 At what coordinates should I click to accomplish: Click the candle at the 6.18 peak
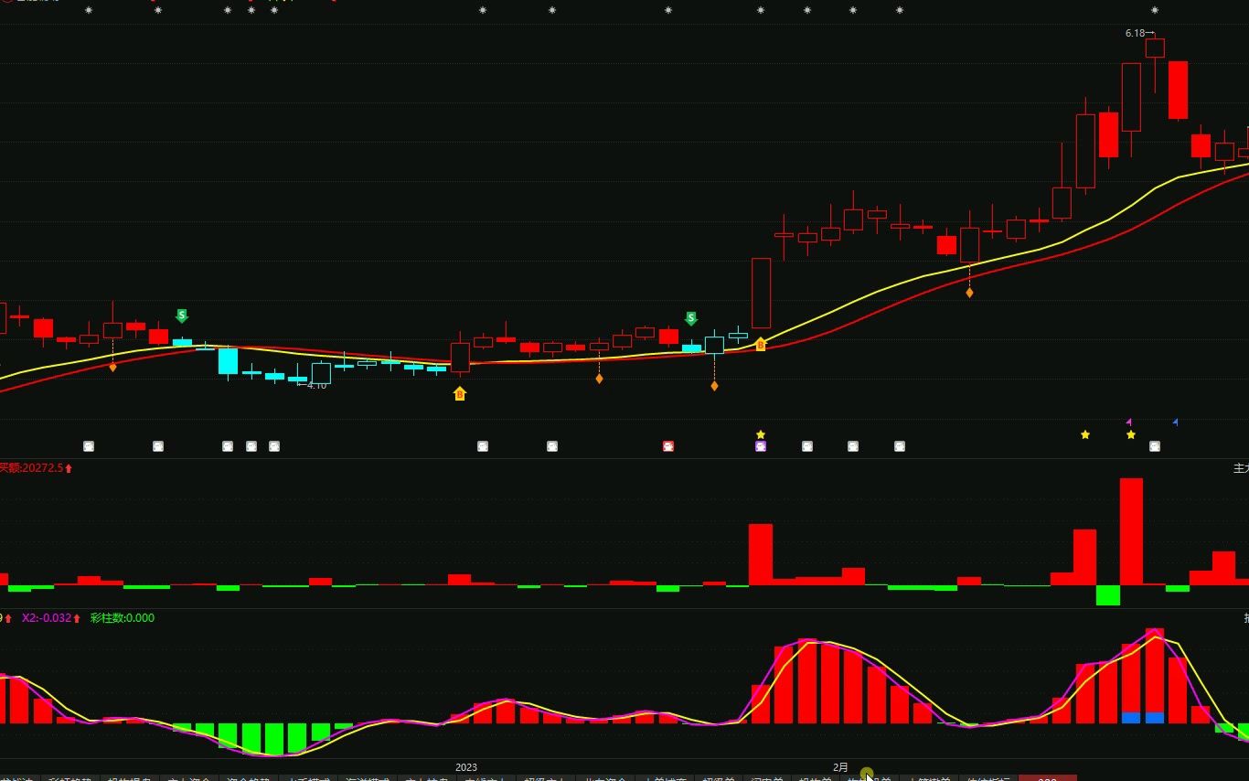(x=1155, y=48)
